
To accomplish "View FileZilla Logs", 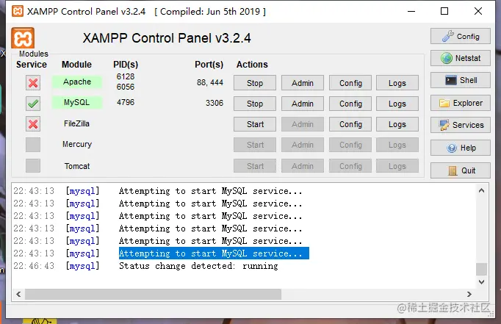I will pyautogui.click(x=397, y=124).
